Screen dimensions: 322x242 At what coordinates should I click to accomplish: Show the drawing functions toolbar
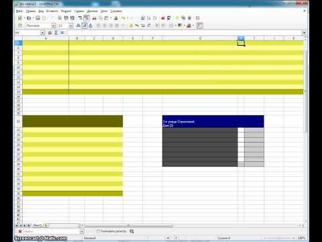tap(169, 18)
